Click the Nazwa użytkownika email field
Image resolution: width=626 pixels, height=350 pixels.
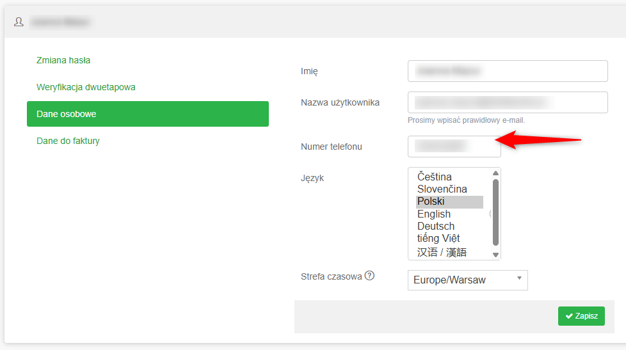[507, 102]
